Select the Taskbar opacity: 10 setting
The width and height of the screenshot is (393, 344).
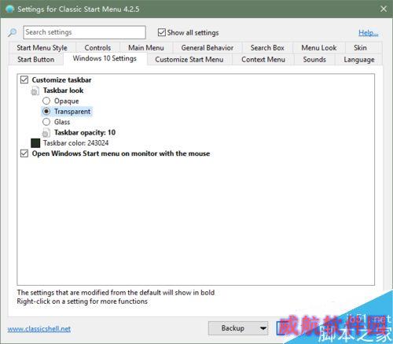click(85, 132)
